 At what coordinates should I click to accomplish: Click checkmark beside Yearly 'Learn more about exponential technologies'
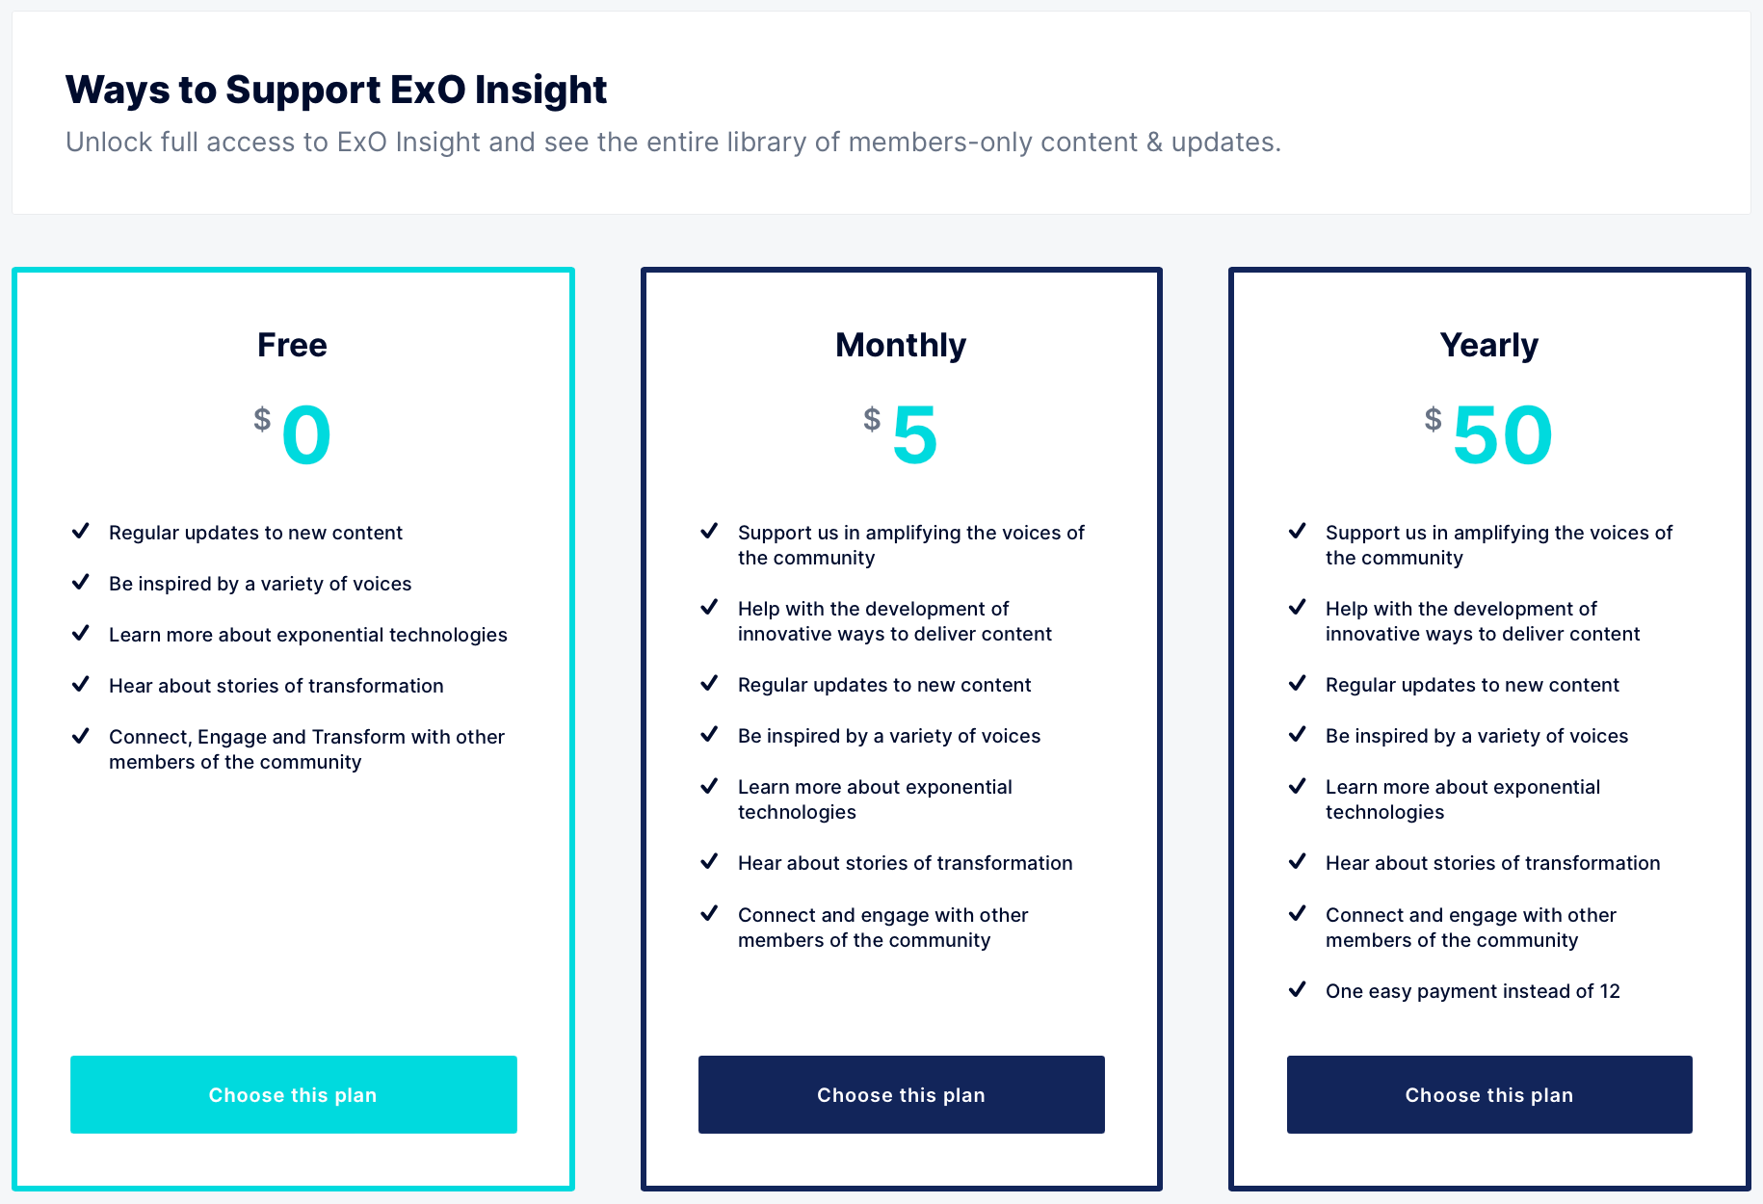[1298, 785]
